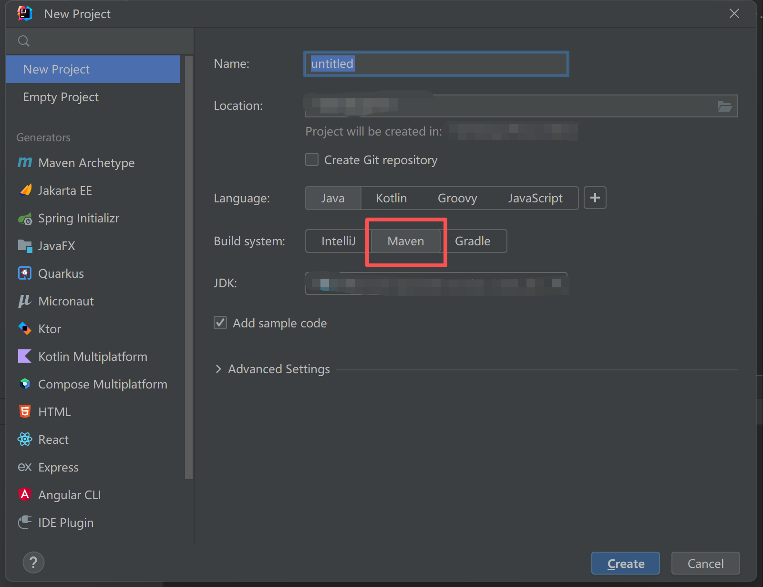The height and width of the screenshot is (587, 763).
Task: Click the Kotlin Multiplatform K icon
Action: [x=25, y=356]
